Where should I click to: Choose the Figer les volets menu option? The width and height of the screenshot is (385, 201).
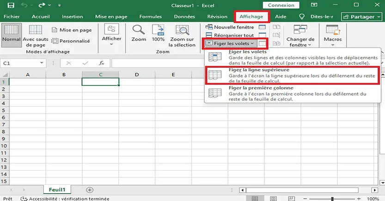(292, 57)
